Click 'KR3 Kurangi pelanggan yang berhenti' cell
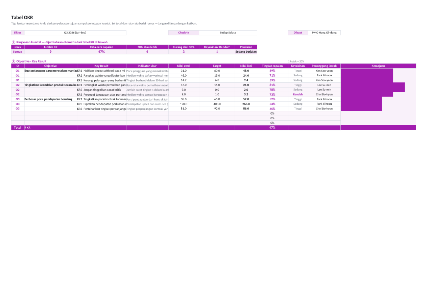Image resolution: width=430 pixels, height=304 pixels. [101, 80]
